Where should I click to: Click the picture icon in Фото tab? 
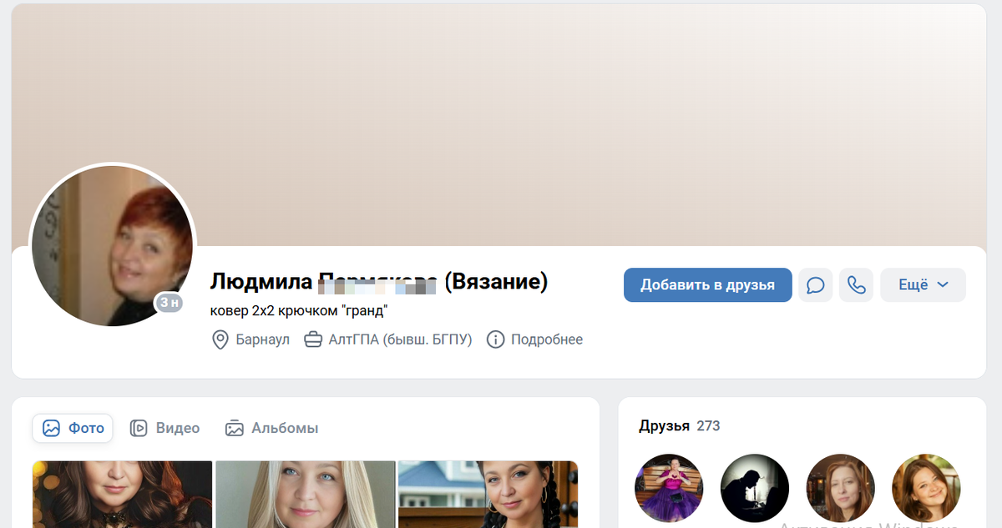(x=52, y=428)
